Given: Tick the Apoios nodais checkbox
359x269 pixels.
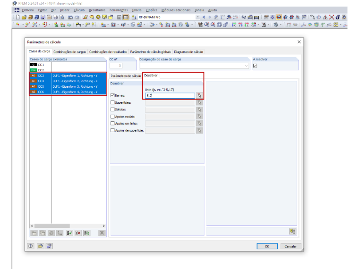Looking at the screenshot, I should coord(112,117).
